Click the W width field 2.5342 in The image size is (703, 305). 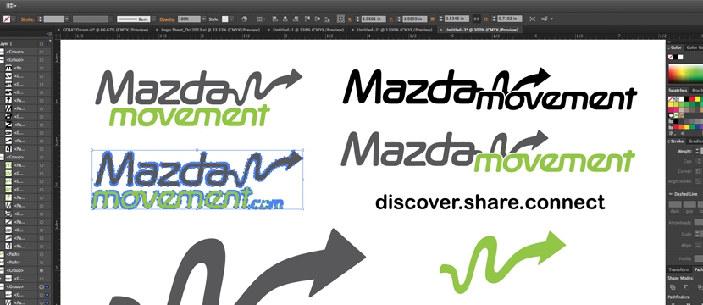457,19
